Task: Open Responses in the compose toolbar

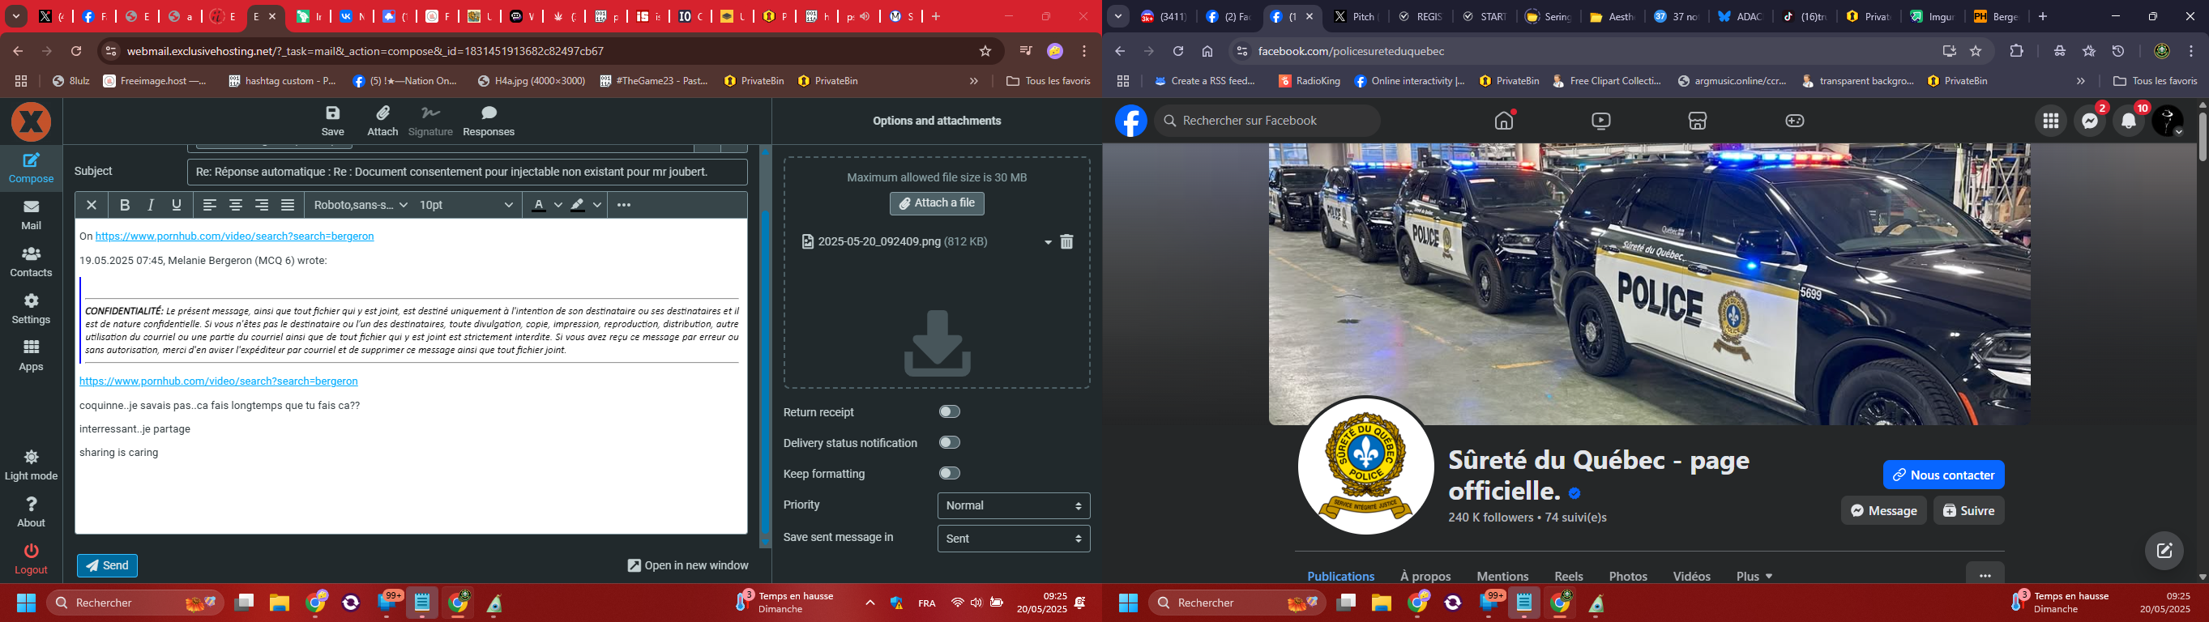Action: pos(489,121)
